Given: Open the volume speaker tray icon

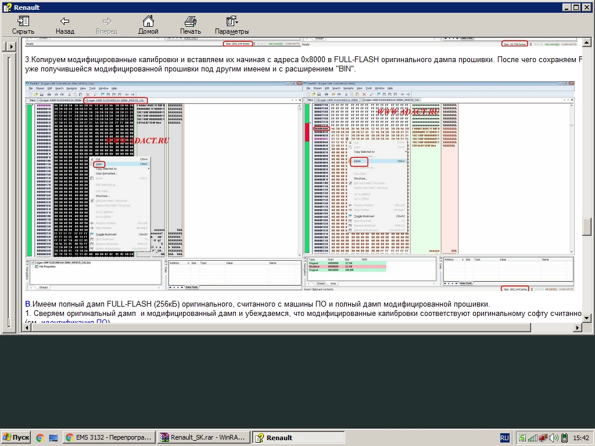Looking at the screenshot, I should (x=554, y=438).
